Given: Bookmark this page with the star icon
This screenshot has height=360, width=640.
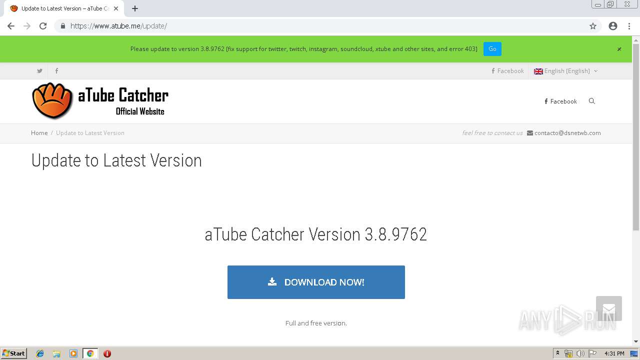Looking at the screenshot, I should (x=593, y=26).
